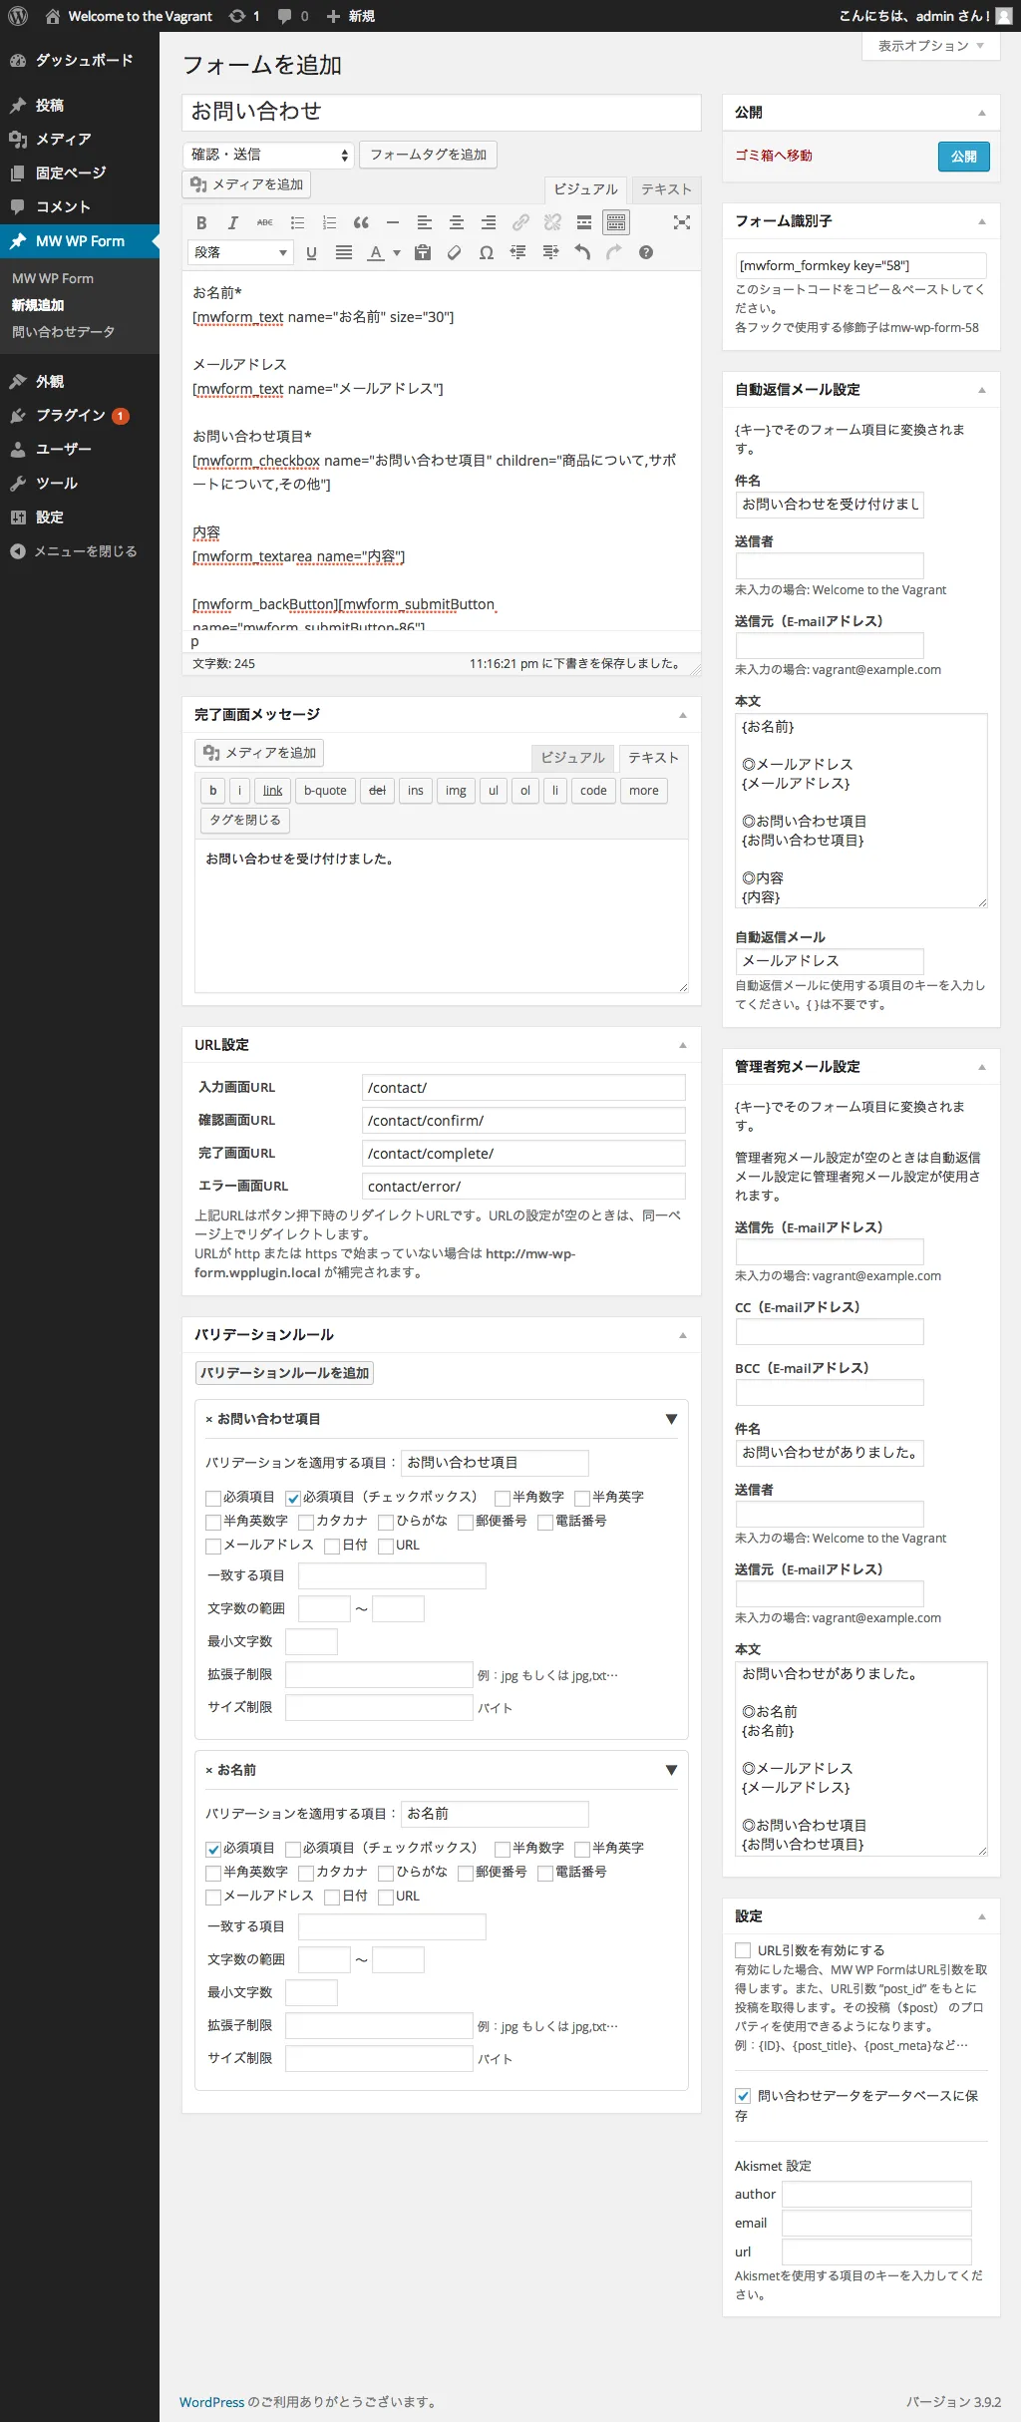This screenshot has width=1021, height=2422.
Task: Center-align text in editor
Action: click(x=457, y=222)
